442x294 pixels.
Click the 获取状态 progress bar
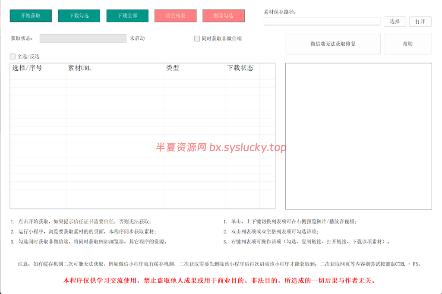click(x=83, y=38)
